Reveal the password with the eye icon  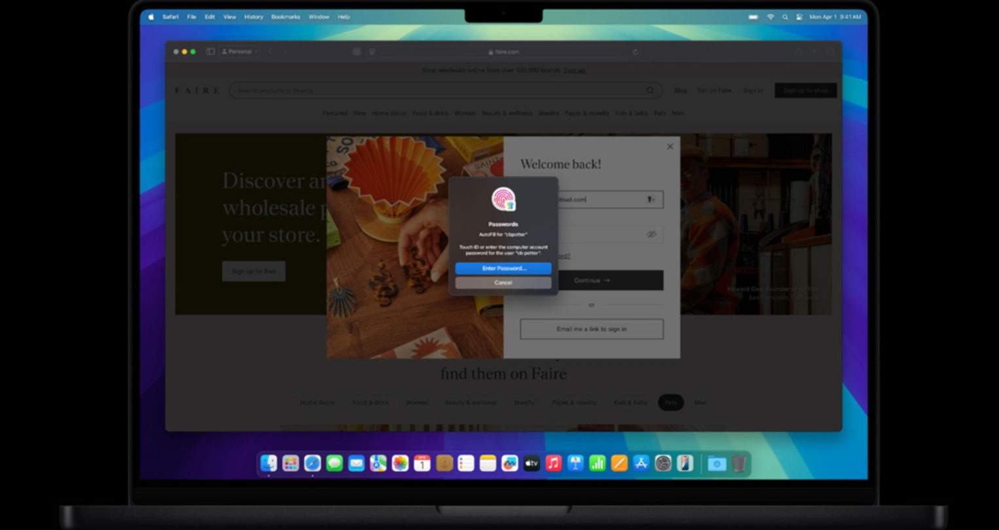[650, 234]
